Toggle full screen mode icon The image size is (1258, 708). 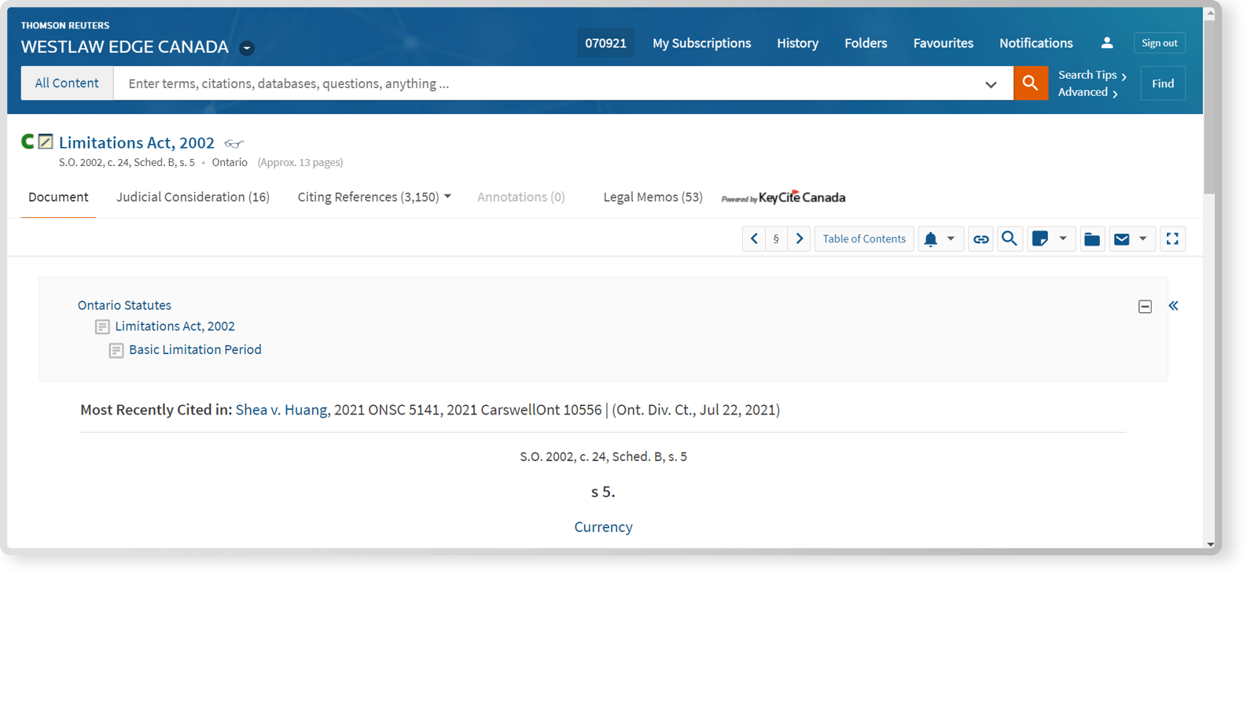point(1172,238)
